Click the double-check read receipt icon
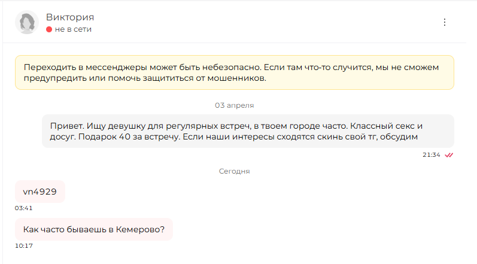The image size is (477, 264). click(449, 155)
